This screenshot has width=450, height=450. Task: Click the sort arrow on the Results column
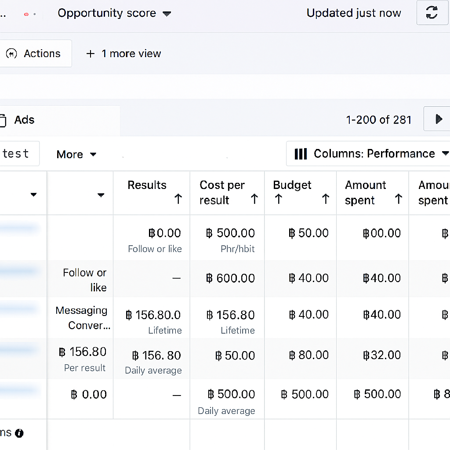(x=178, y=199)
